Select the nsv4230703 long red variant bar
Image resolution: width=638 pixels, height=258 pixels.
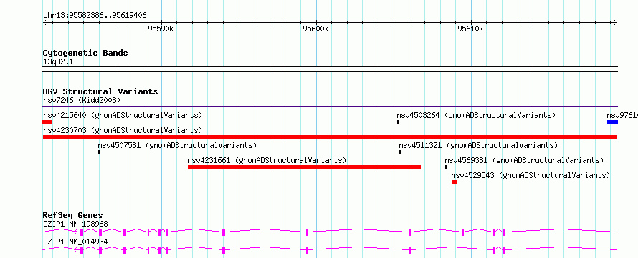coord(330,137)
